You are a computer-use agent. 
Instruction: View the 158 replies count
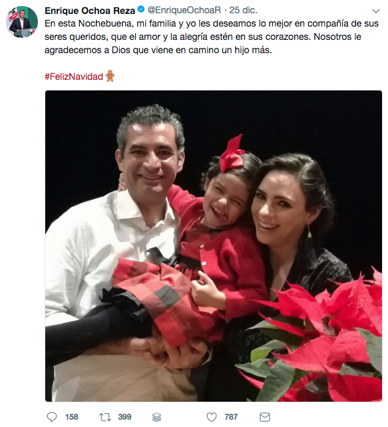click(71, 417)
